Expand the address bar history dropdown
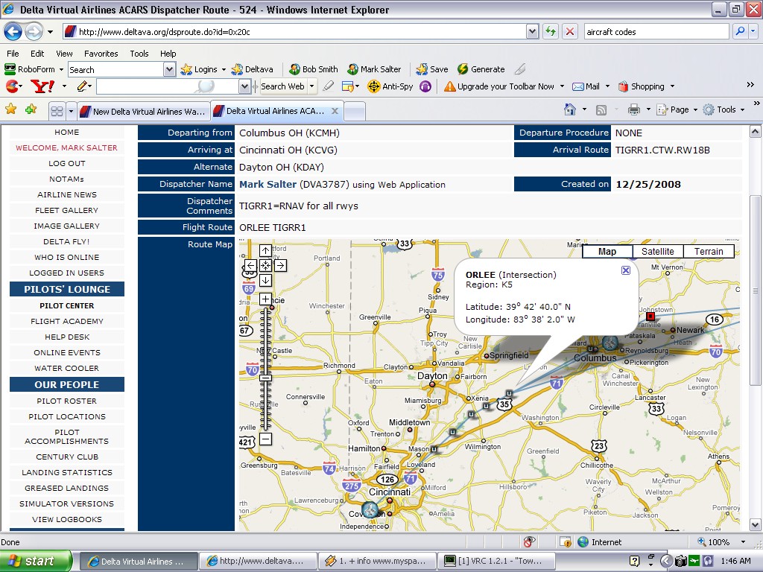Image resolution: width=763 pixels, height=572 pixels. pos(532,31)
